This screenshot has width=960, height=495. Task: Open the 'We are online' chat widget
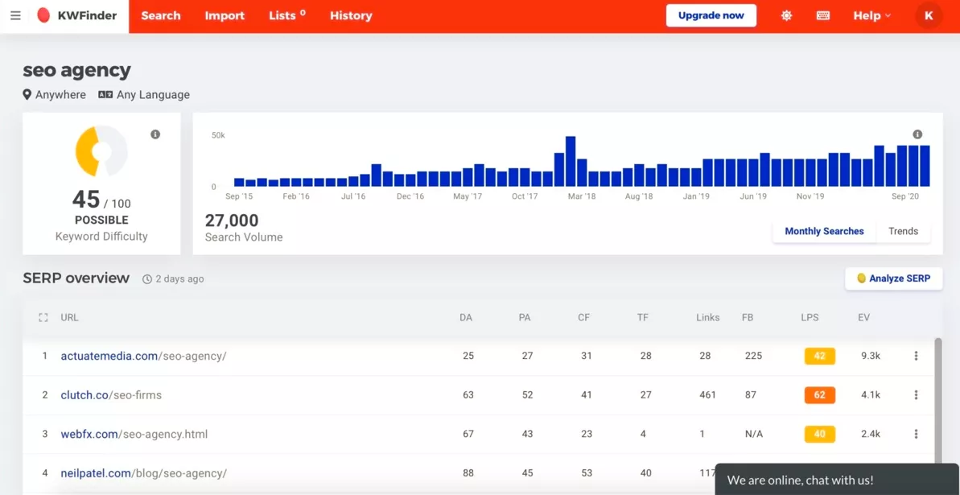[836, 480]
